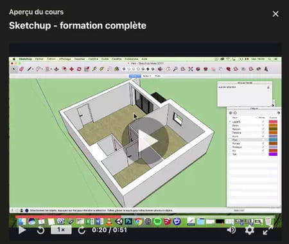Open the playback speed 1x selector
This screenshot has height=244, width=289.
tap(61, 230)
